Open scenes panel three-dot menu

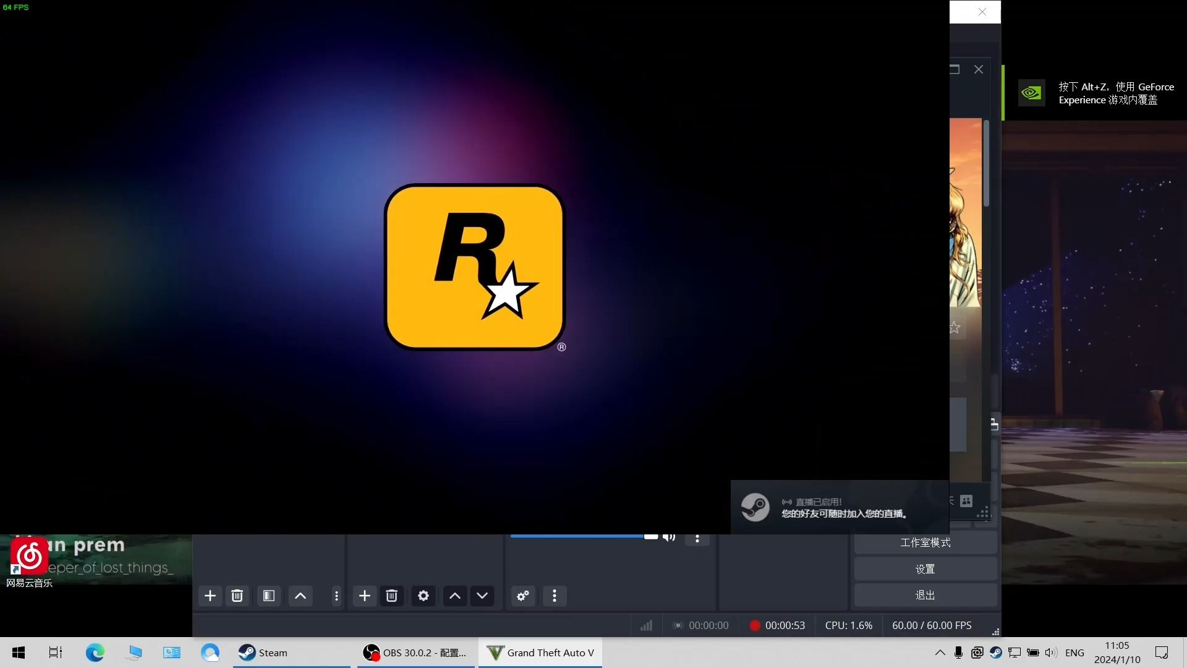(x=336, y=596)
